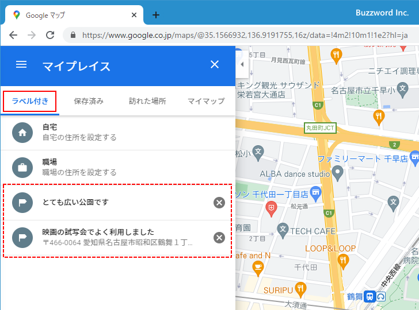
Task: Remove the 映画の試写会 label entry
Action: pyautogui.click(x=219, y=238)
